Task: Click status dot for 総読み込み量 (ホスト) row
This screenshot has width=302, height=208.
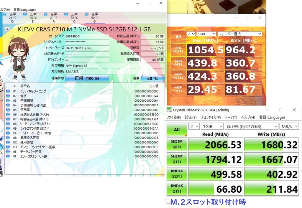Action: click(8, 114)
